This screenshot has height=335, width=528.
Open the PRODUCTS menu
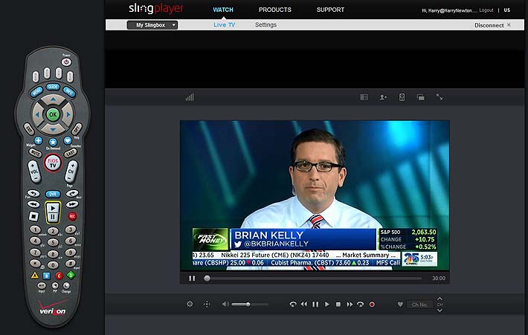coord(274,10)
